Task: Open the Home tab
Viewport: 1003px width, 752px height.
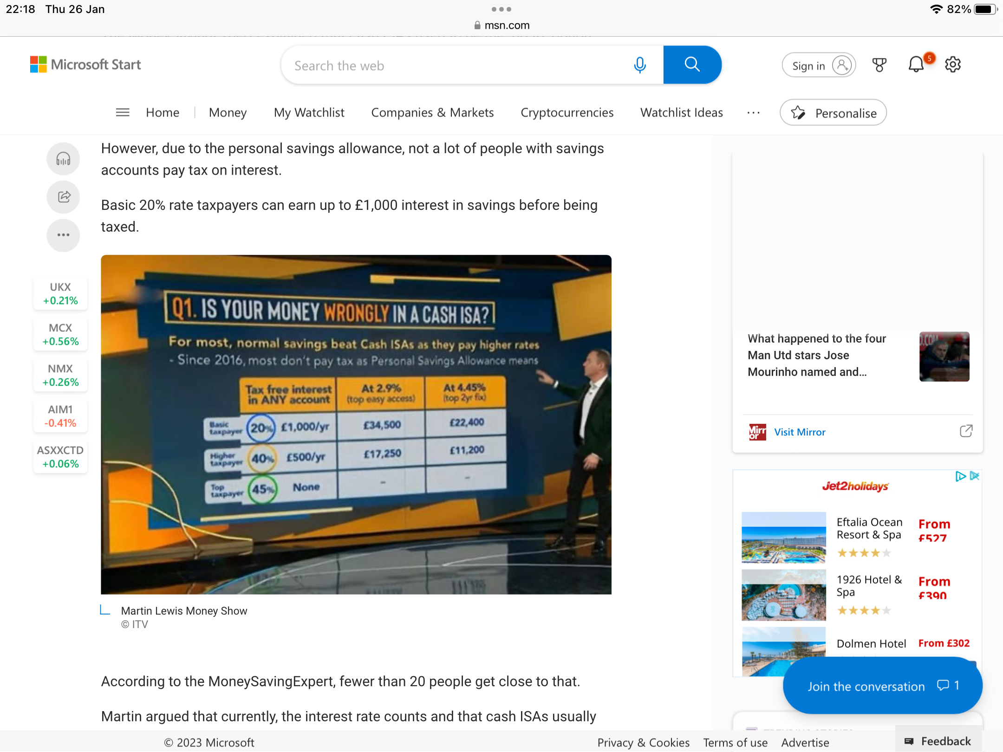Action: (x=163, y=113)
